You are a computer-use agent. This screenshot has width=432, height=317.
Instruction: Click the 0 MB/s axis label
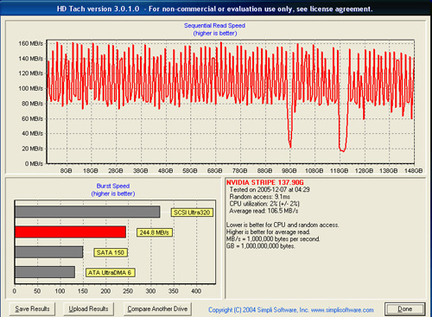[34, 163]
